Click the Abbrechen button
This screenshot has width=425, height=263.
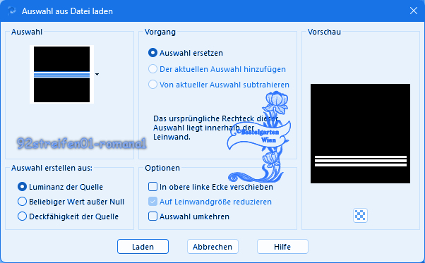pyautogui.click(x=212, y=247)
